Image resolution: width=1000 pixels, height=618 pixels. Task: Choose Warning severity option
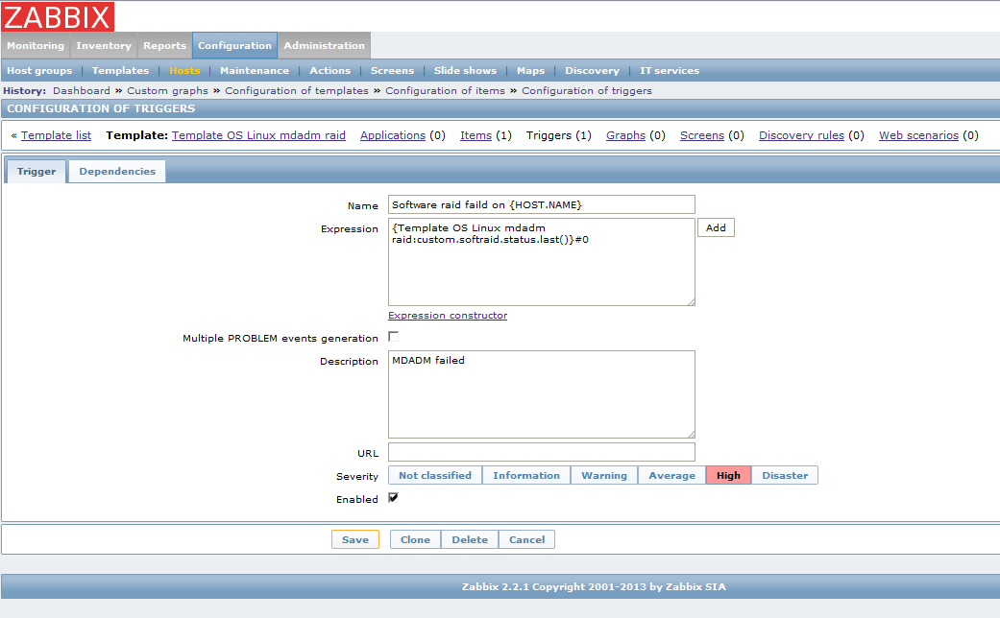point(603,475)
